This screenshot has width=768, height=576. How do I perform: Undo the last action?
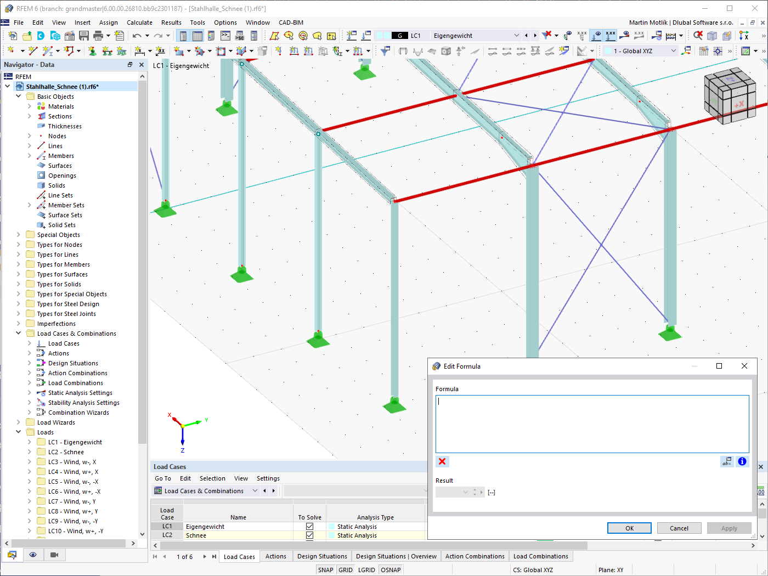(x=137, y=35)
